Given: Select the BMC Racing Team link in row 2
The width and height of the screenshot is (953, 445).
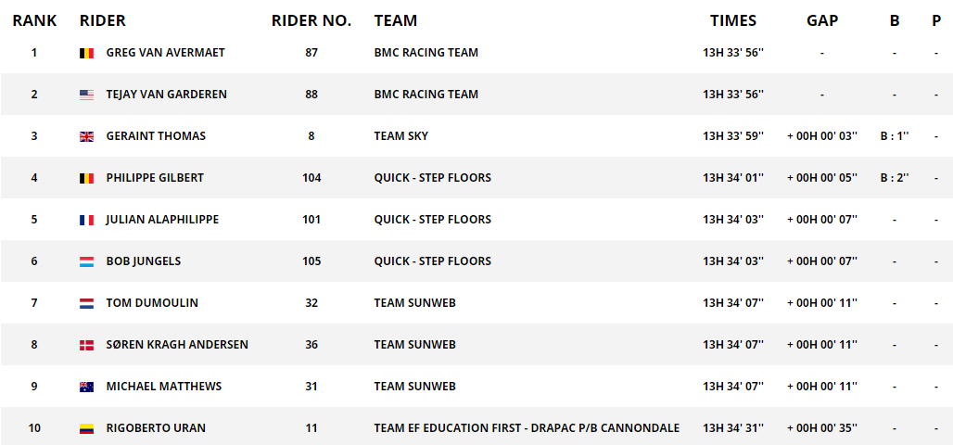Looking at the screenshot, I should click(426, 95).
